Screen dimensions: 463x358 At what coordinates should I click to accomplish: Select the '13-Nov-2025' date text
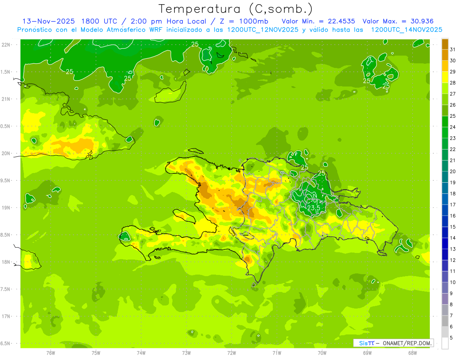48,21
